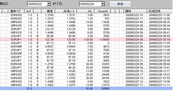
Task: Click the start date field showing 2009/02/22
Action: pyautogui.click(x=37, y=4)
